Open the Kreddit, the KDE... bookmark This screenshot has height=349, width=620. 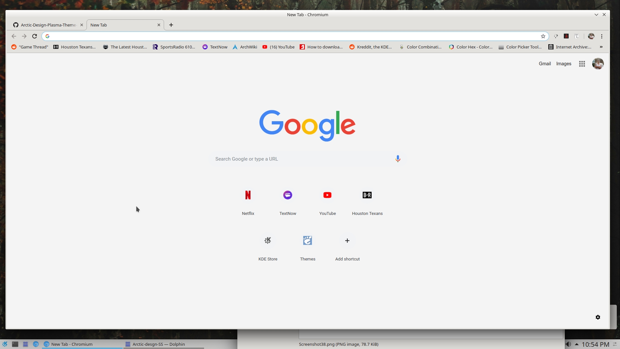(371, 47)
